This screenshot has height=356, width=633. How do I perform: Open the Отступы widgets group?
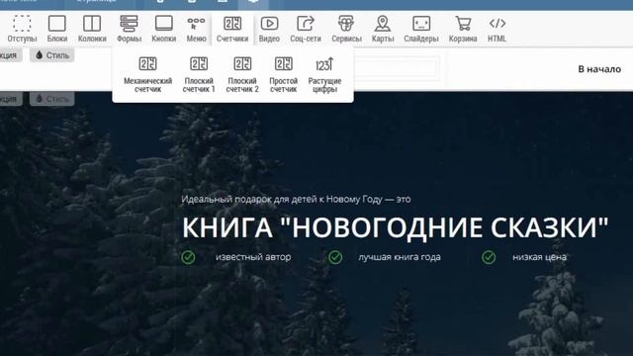[x=22, y=29]
